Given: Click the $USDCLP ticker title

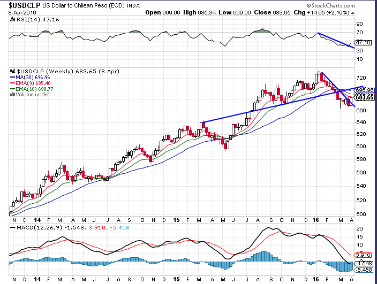Looking at the screenshot, I should point(24,5).
